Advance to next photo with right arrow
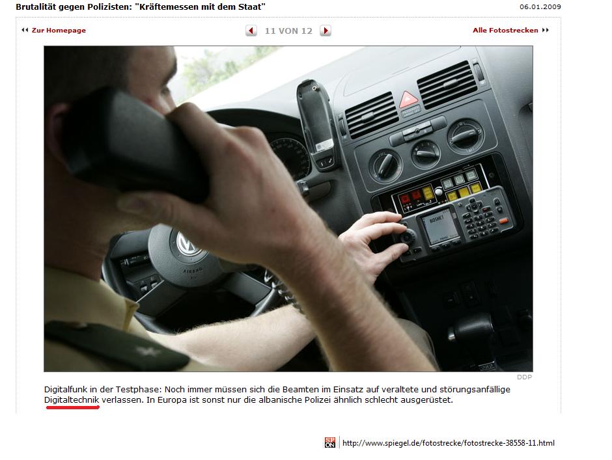The height and width of the screenshot is (460, 612). point(326,31)
